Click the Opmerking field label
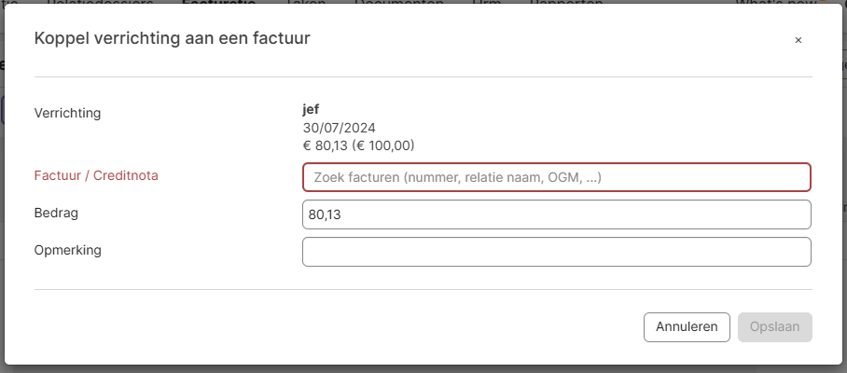847x373 pixels. 67,250
